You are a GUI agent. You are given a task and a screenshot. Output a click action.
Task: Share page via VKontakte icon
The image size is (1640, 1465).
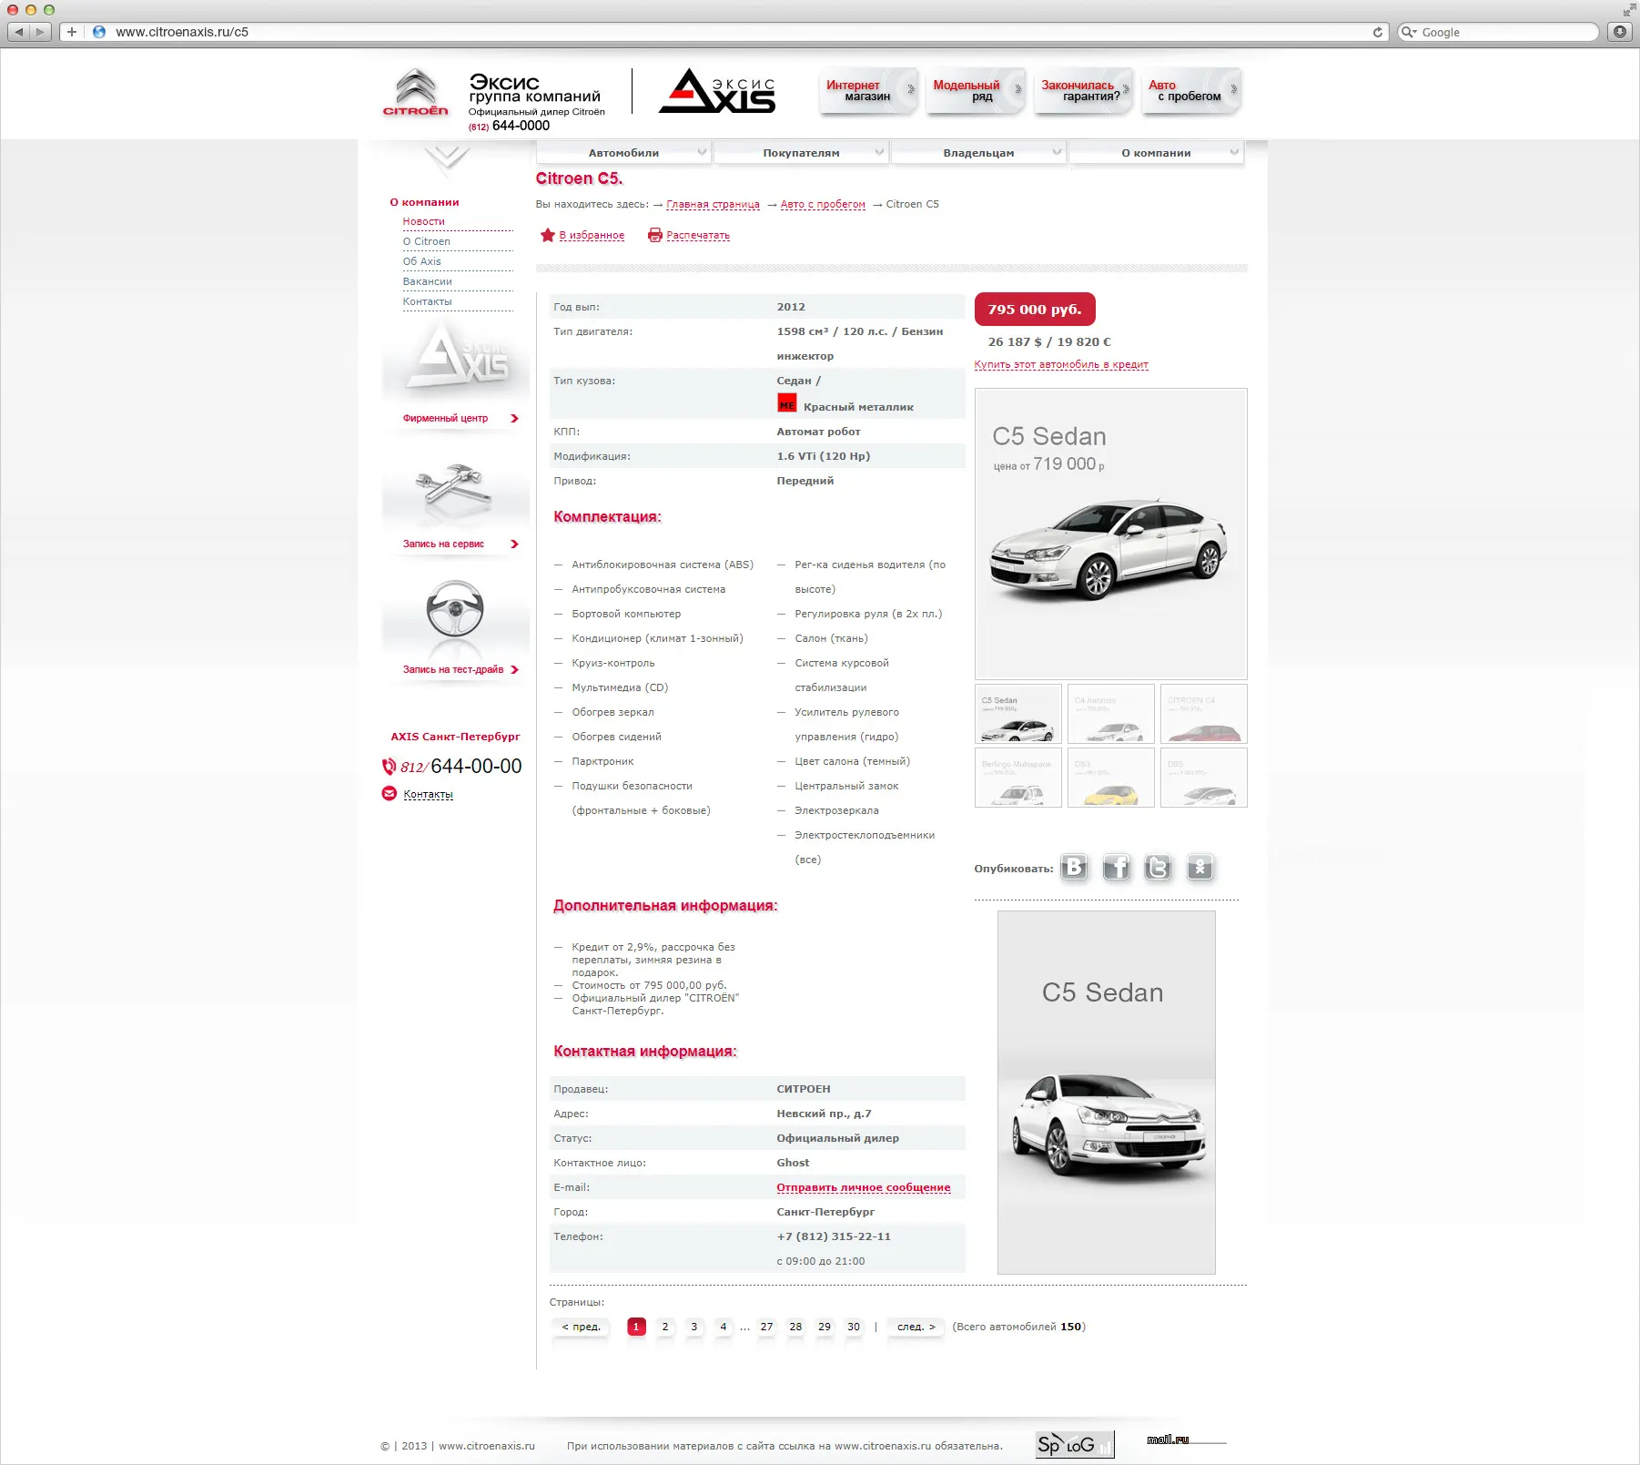pyautogui.click(x=1075, y=868)
